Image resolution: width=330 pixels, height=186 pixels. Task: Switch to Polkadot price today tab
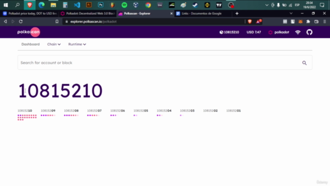coord(30,13)
